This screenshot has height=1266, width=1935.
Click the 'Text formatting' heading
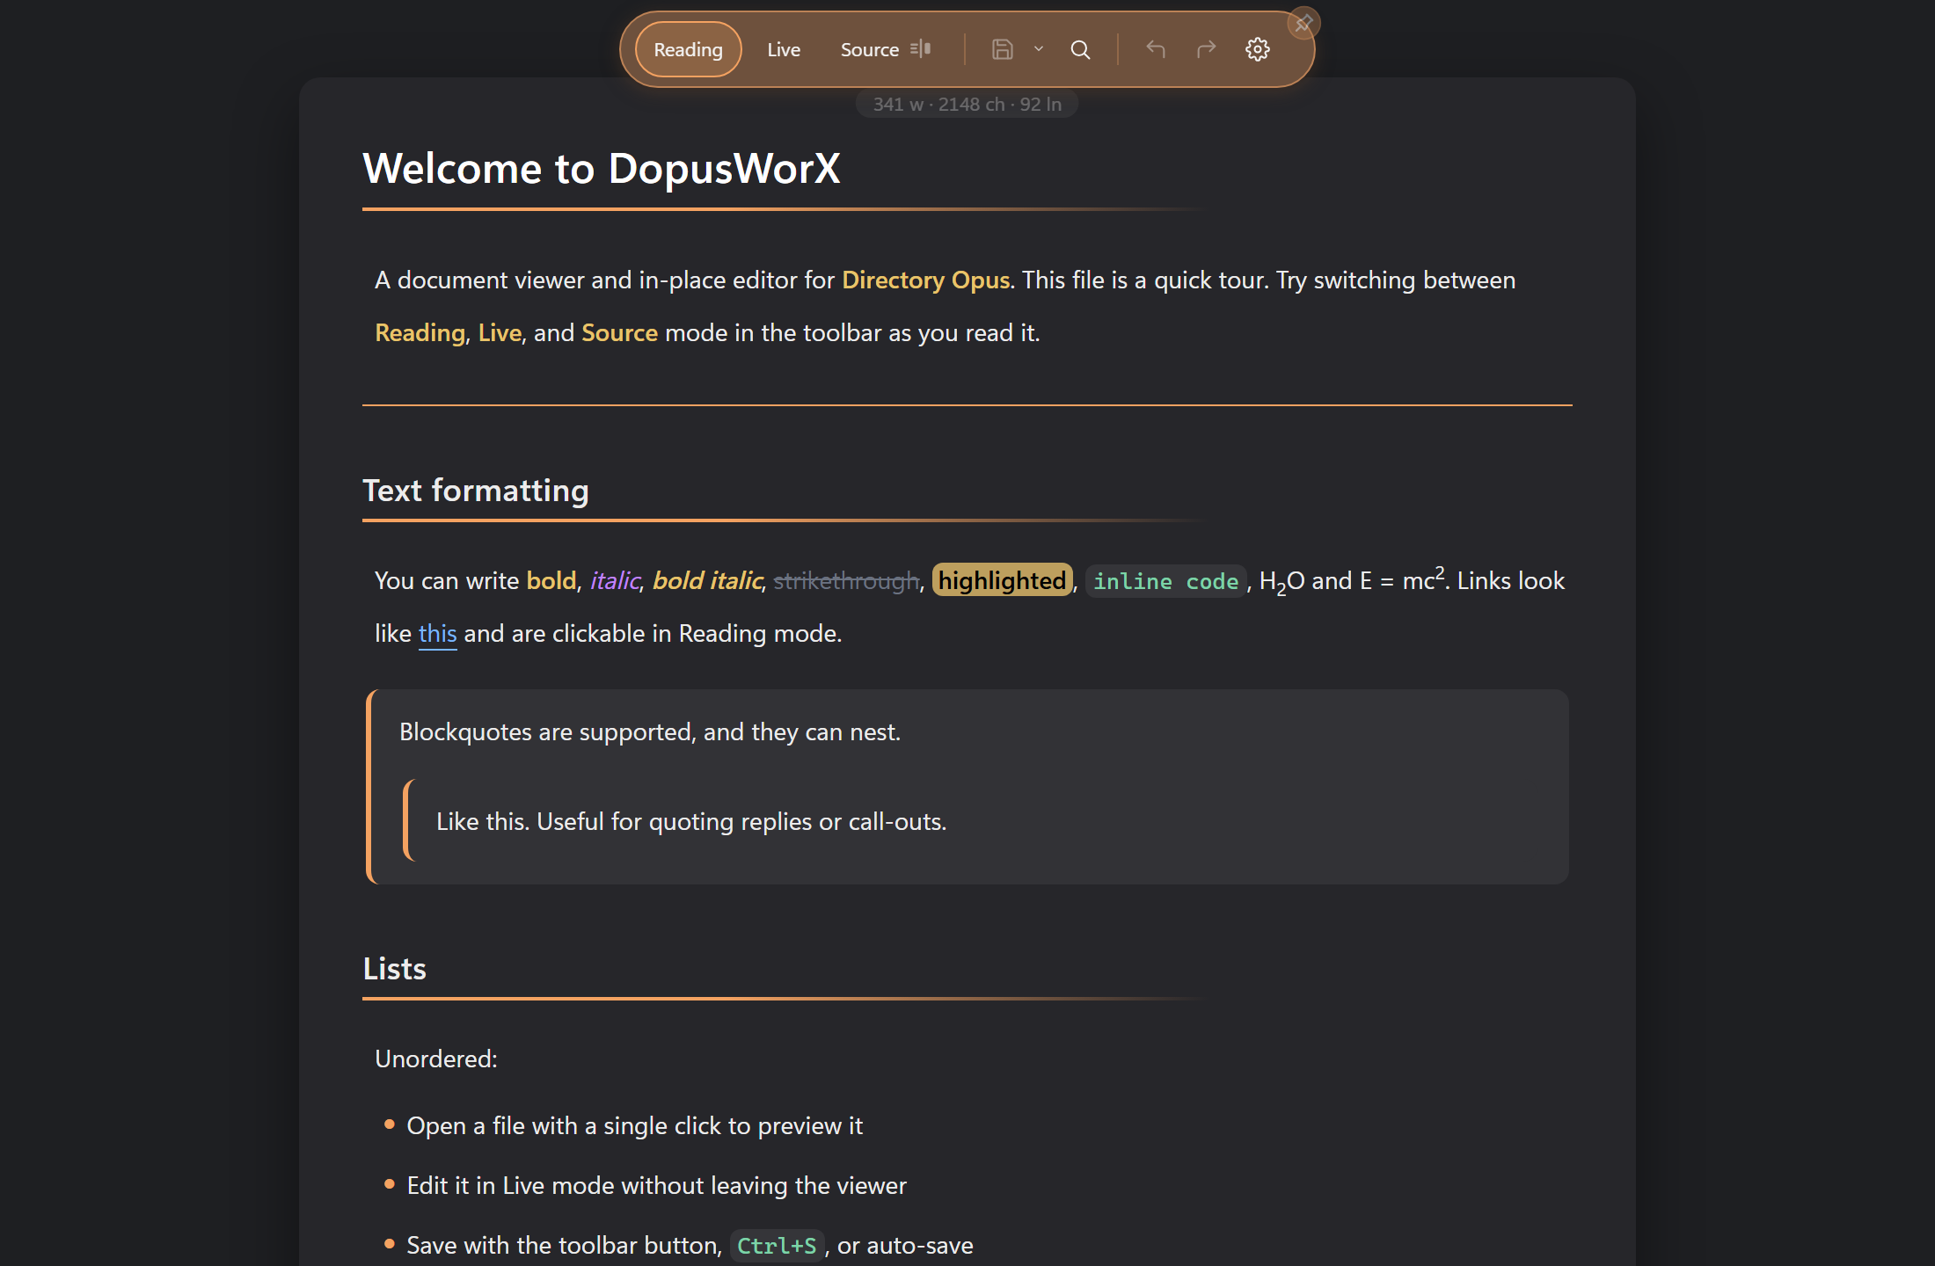pyautogui.click(x=476, y=491)
